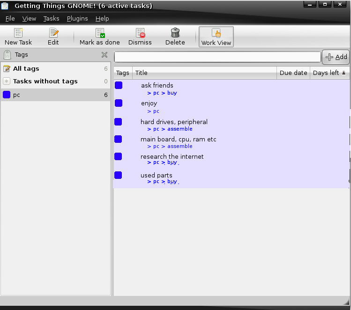Select the pc tag in sidebar

17,95
